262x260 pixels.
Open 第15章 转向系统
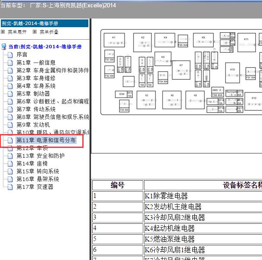pyautogui.click(x=37, y=171)
